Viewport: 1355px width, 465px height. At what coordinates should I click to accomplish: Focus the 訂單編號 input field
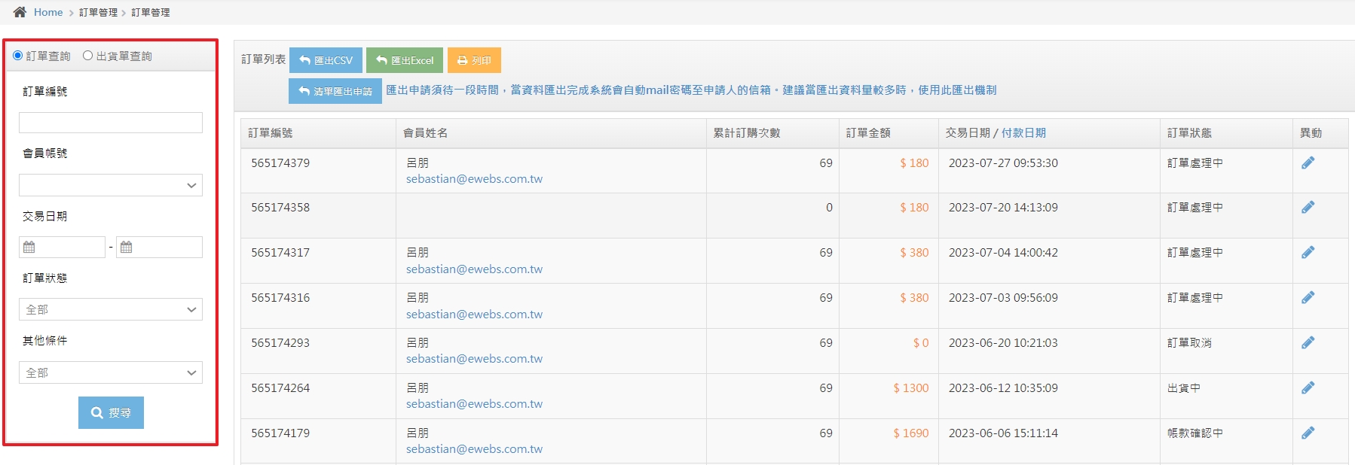tap(111, 123)
